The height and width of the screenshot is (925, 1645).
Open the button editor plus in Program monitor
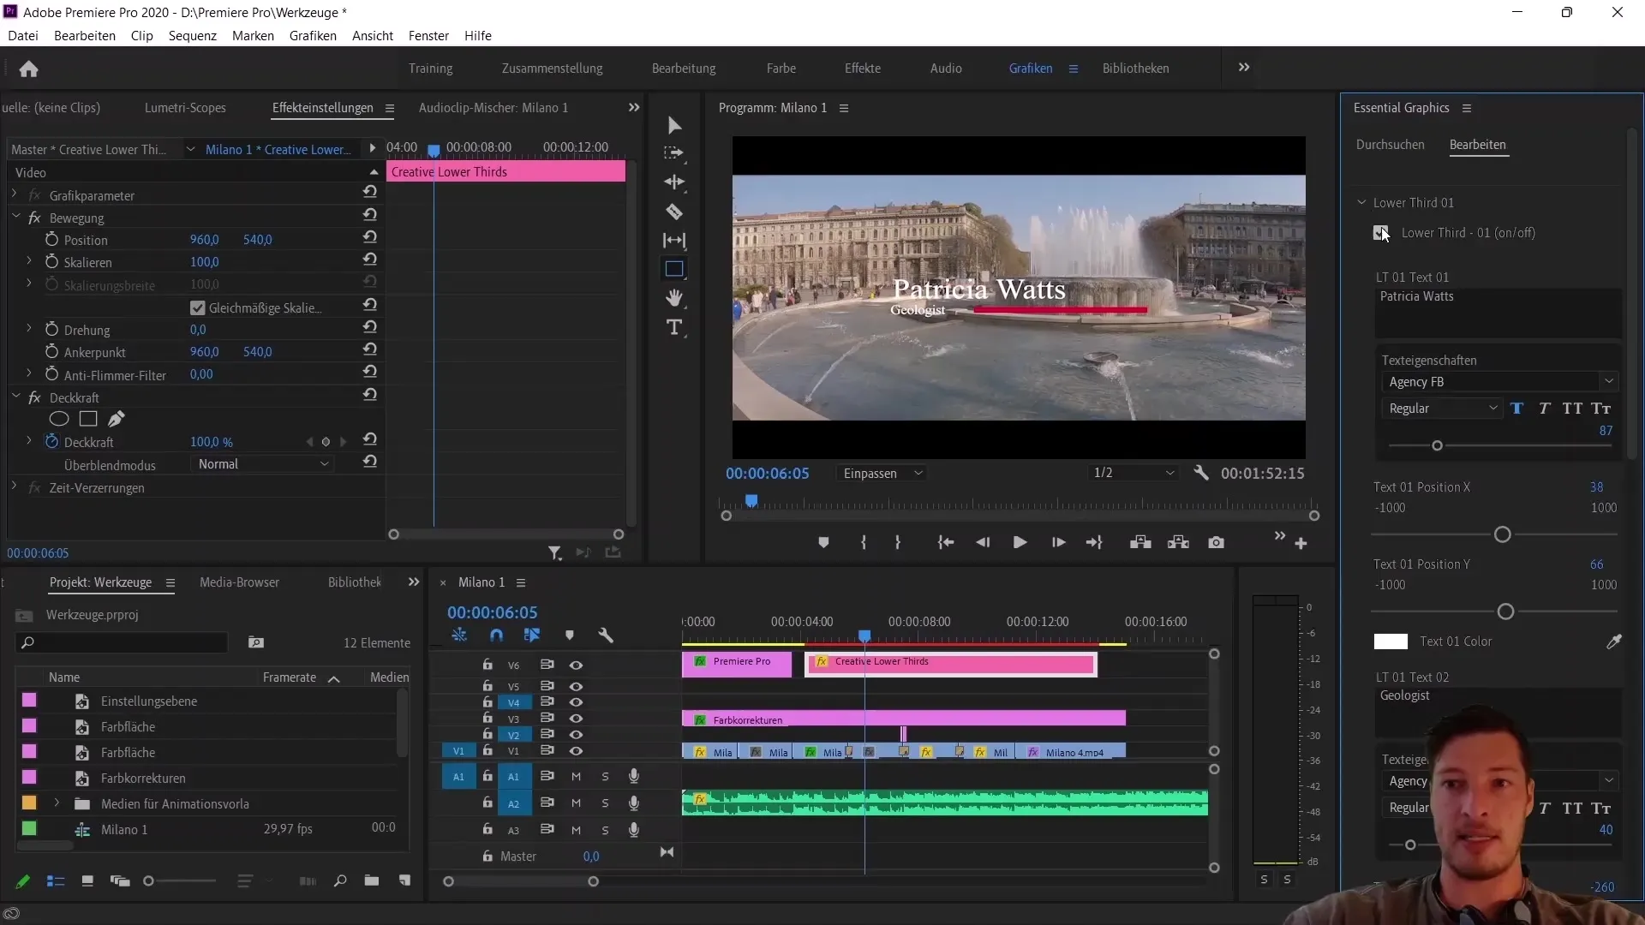[1301, 543]
